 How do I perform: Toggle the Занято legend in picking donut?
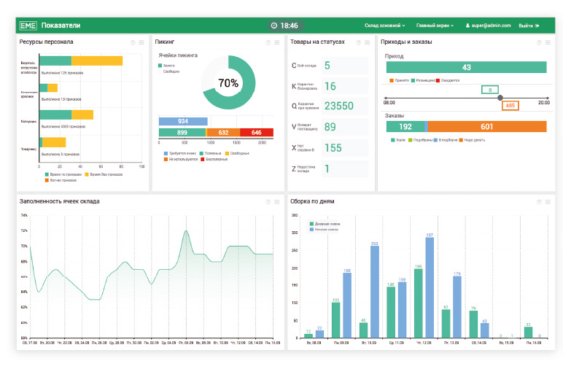167,66
